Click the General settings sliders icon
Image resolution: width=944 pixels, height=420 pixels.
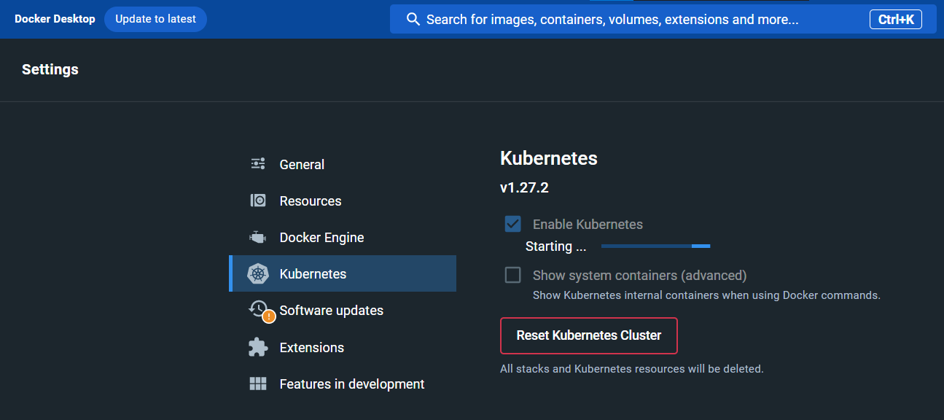258,164
